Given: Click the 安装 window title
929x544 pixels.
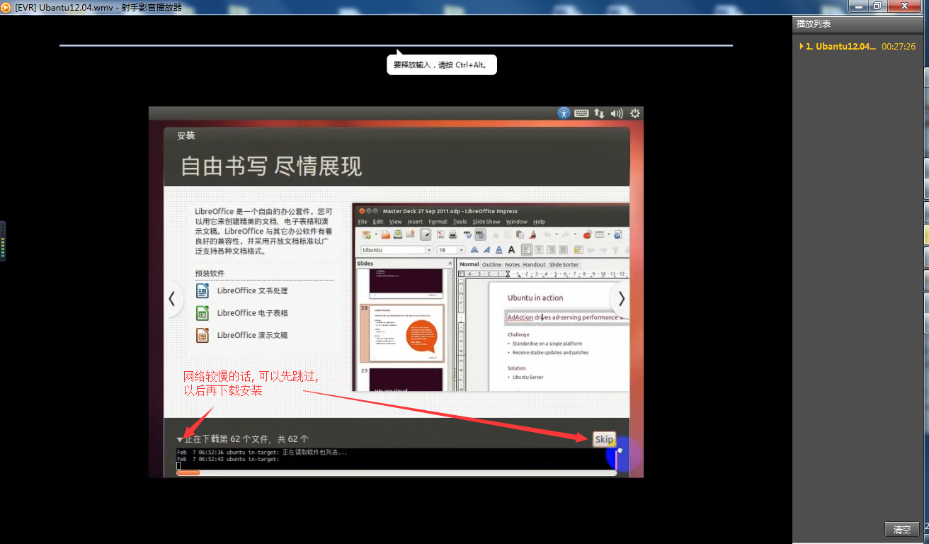Looking at the screenshot, I should click(x=186, y=135).
